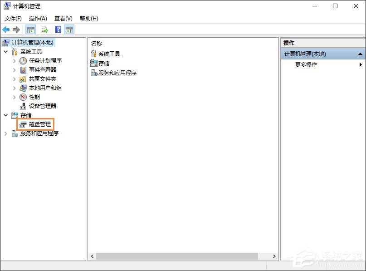Toggle the Show/Hide action pane icon
Image resolution: width=366 pixels, height=271 pixels.
coord(69,29)
